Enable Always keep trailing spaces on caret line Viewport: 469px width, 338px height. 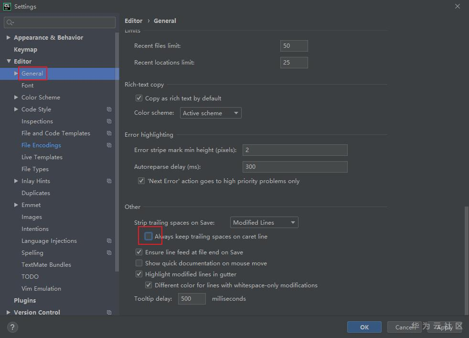tap(149, 237)
